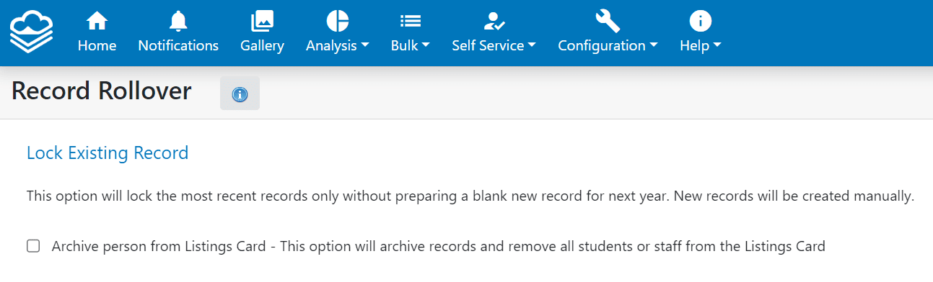
Task: Click the Bulk list icon
Action: tap(411, 22)
